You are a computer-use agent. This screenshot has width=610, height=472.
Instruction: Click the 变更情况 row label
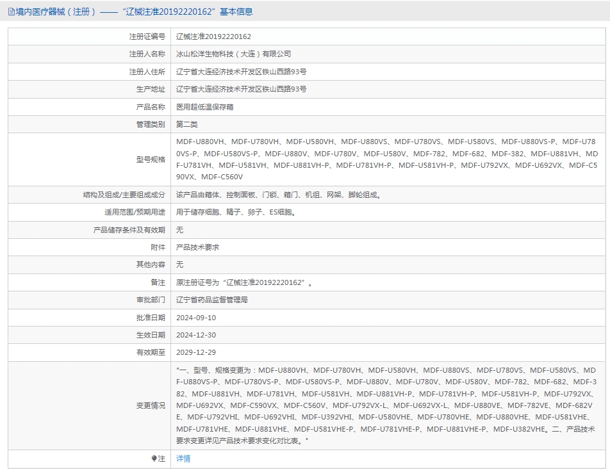151,405
